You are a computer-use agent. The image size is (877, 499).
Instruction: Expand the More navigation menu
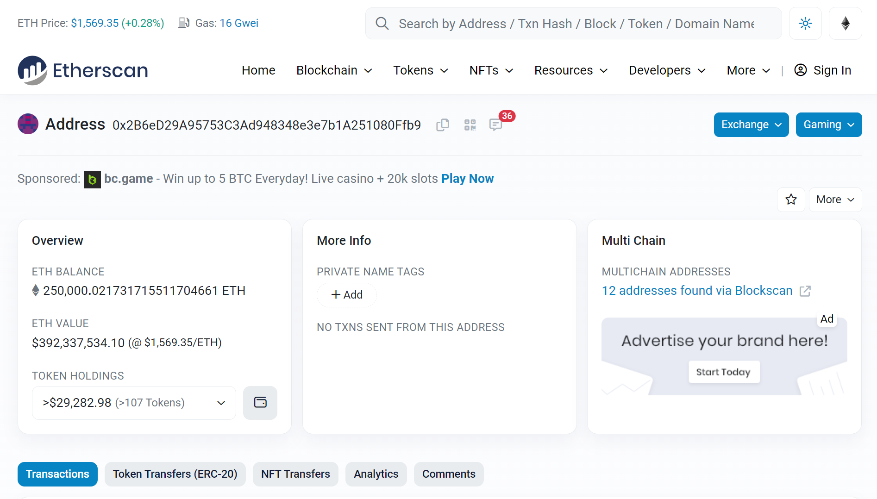pyautogui.click(x=748, y=70)
